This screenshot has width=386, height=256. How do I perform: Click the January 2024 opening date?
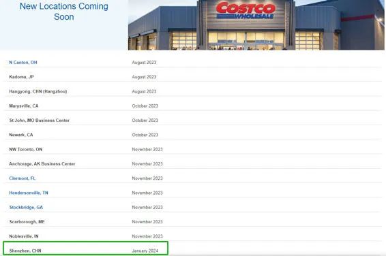click(x=145, y=251)
